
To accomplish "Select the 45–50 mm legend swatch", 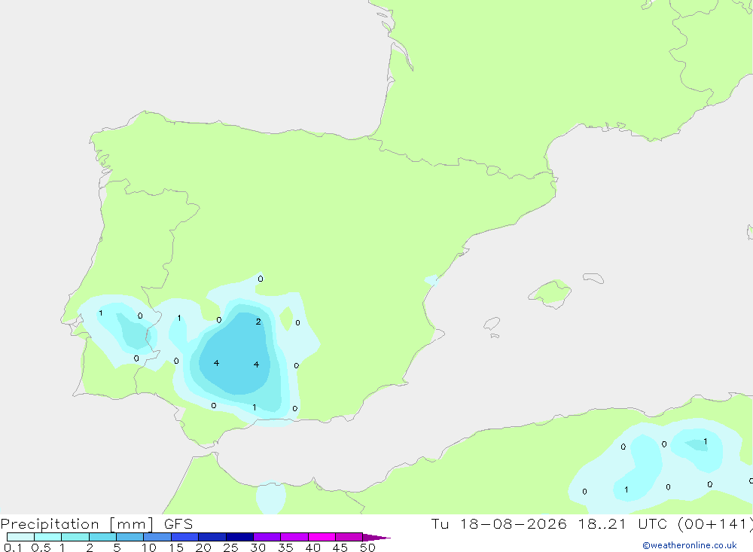I will click(x=349, y=537).
